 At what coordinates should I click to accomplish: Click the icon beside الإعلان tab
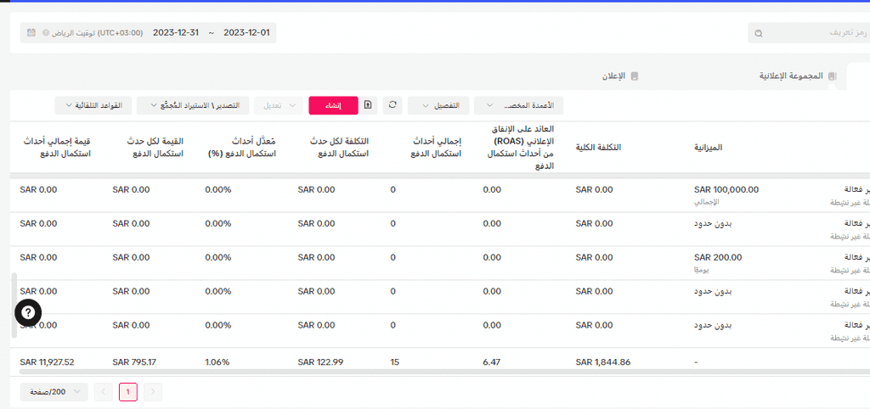[x=635, y=76]
